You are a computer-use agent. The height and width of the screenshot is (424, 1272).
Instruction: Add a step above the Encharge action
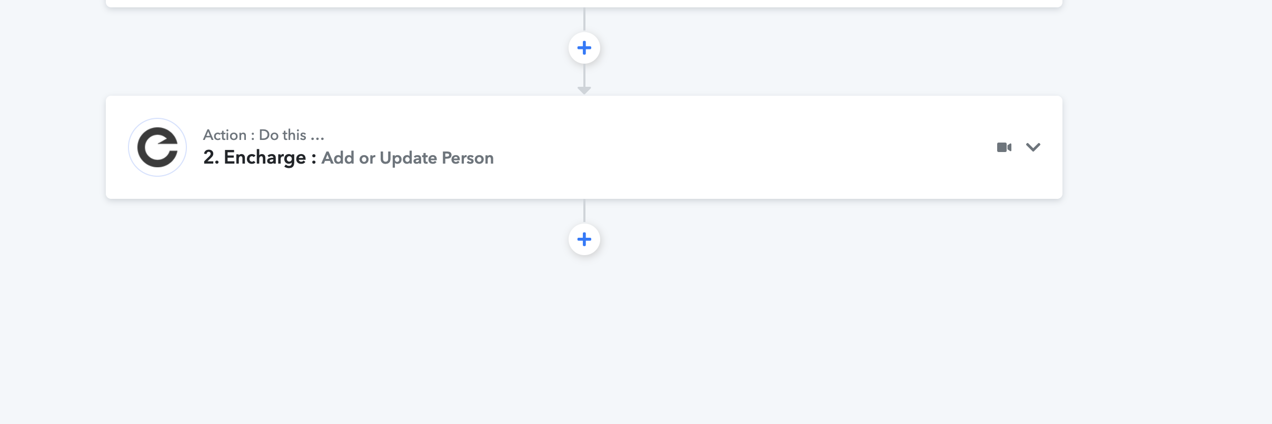(x=584, y=48)
